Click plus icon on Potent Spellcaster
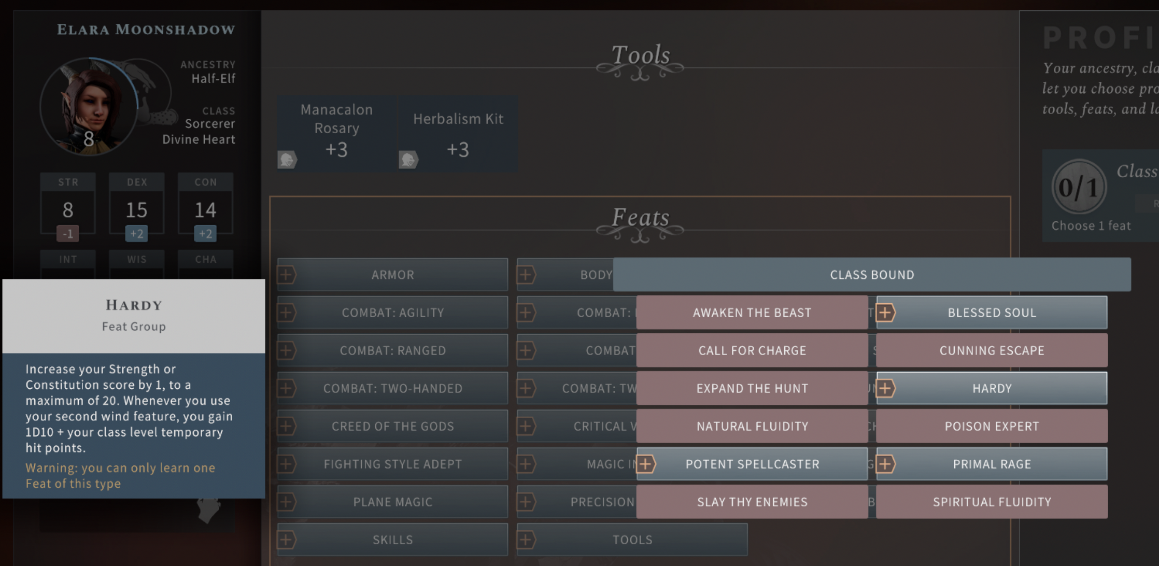 [646, 464]
